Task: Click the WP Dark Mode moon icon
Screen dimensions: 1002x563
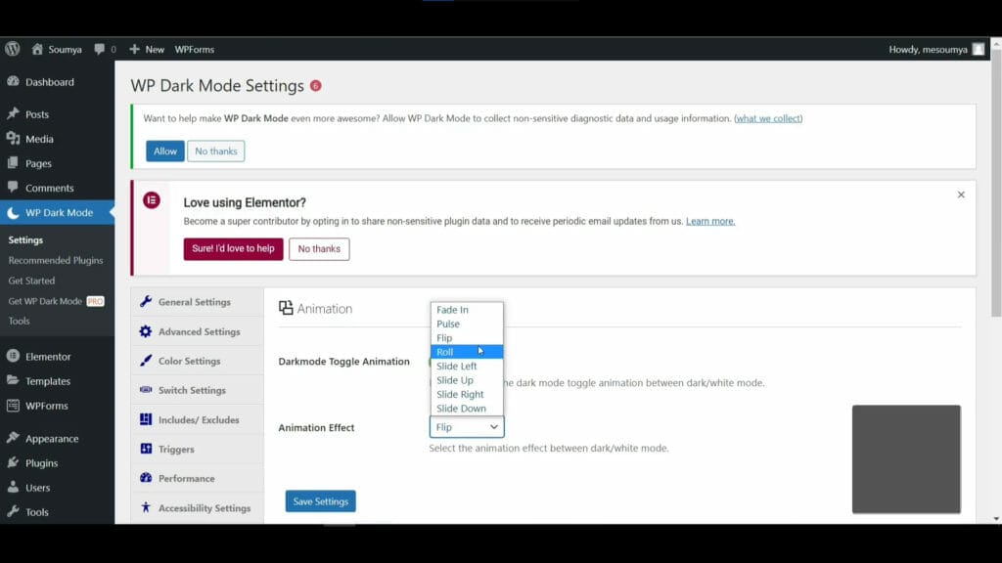Action: coord(14,212)
